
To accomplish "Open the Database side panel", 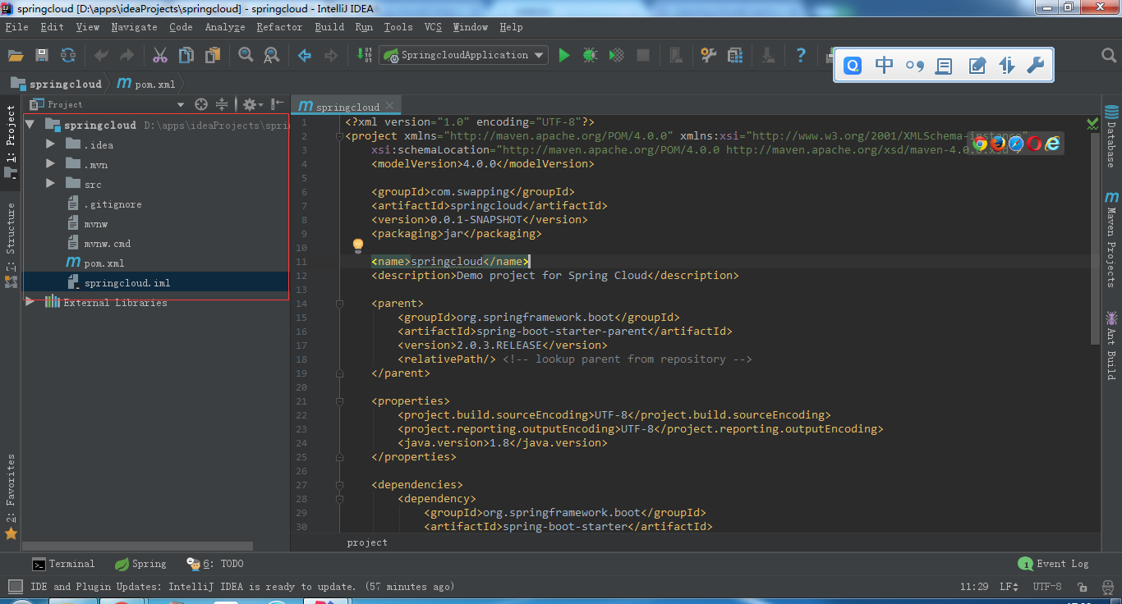I will tap(1111, 136).
